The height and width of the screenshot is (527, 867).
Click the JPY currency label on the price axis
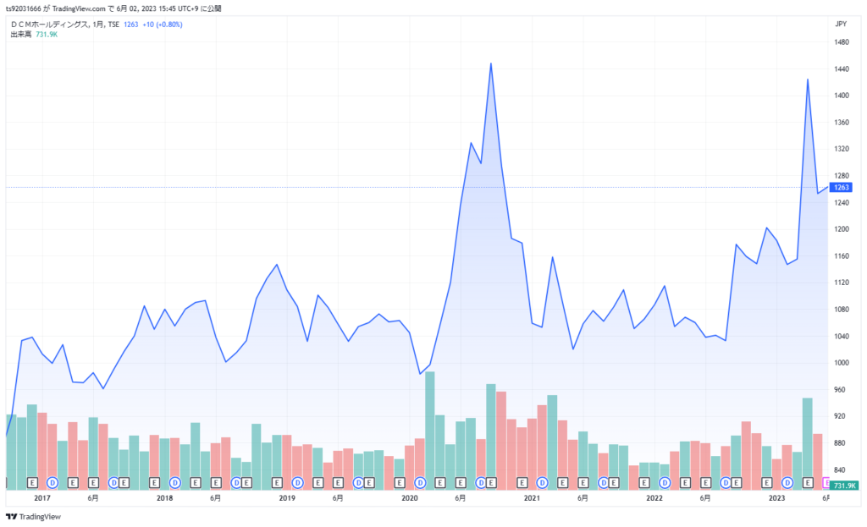(841, 25)
